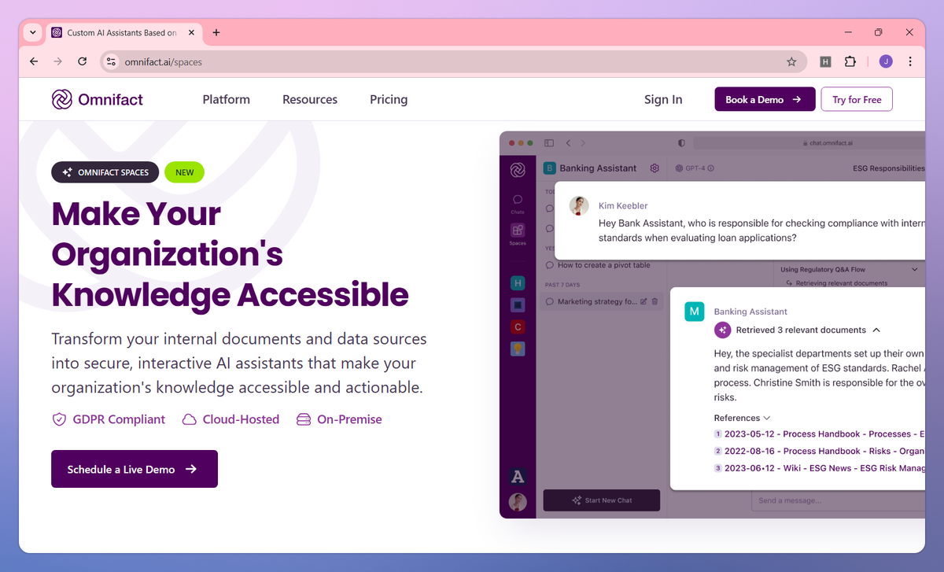Click the GDPR Compliant shield icon
This screenshot has width=944, height=572.
coord(59,419)
